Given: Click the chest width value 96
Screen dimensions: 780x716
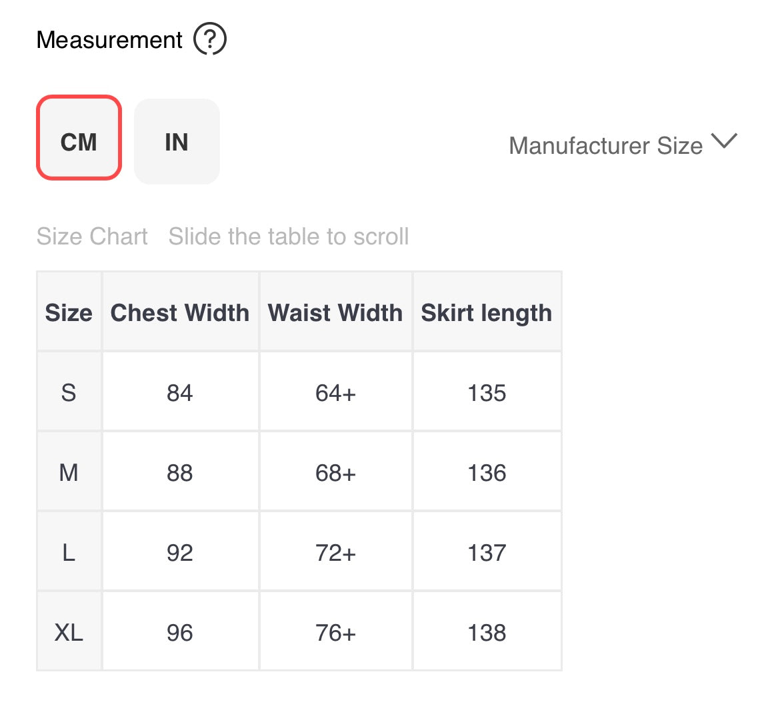Looking at the screenshot, I should coord(180,633).
